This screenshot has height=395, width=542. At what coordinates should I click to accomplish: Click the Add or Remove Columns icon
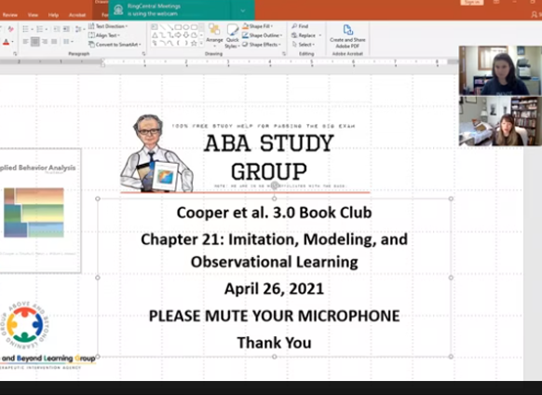[x=66, y=42]
